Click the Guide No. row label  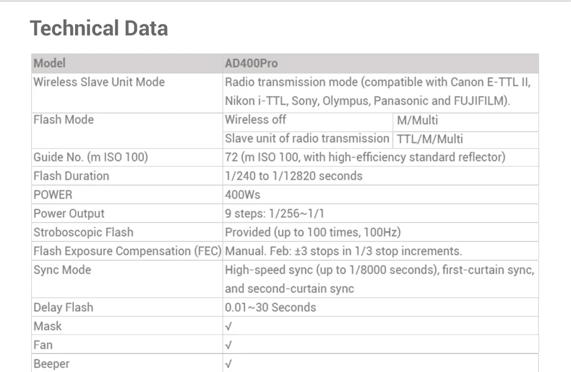[x=90, y=157]
